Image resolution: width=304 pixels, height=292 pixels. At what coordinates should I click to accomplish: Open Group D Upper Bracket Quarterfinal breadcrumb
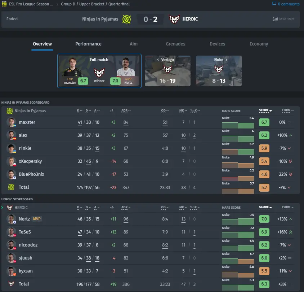[95, 4]
